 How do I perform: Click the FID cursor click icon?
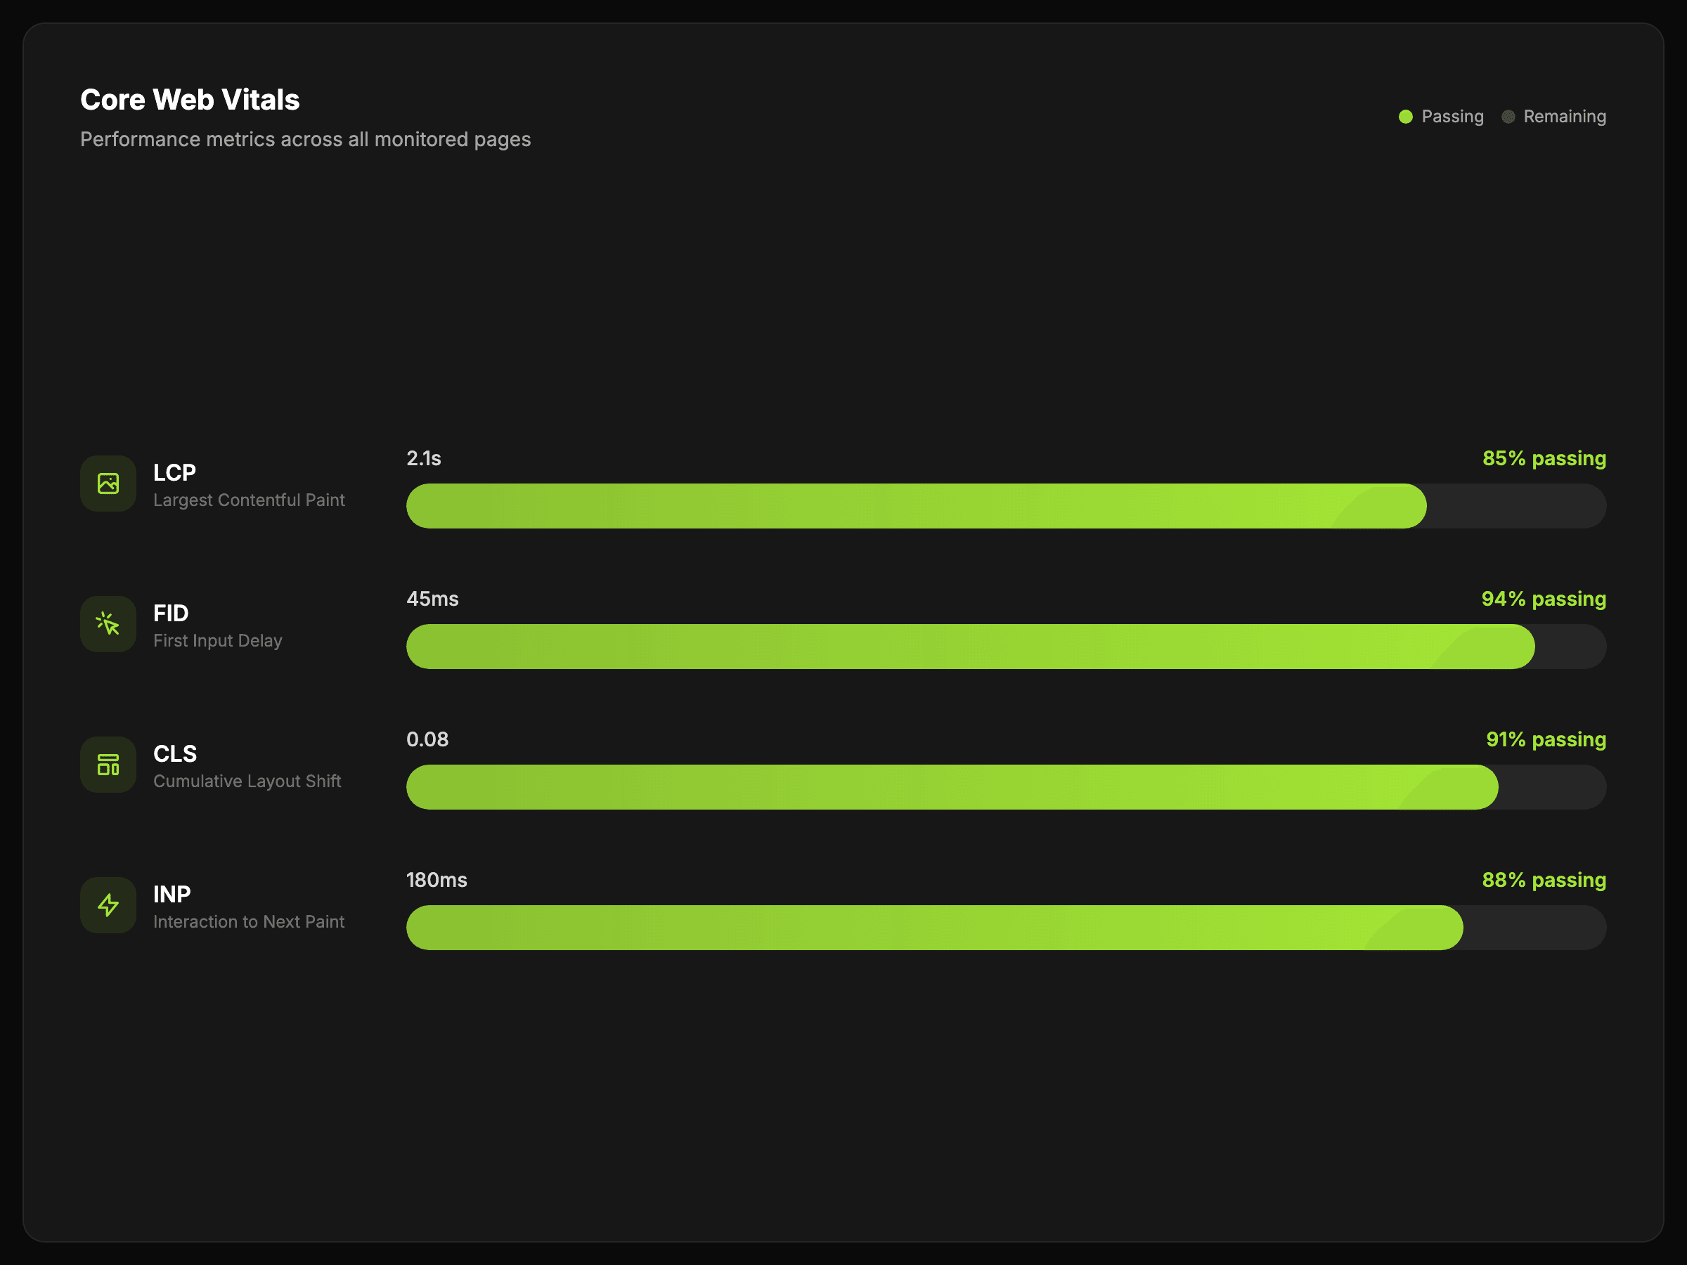108,624
